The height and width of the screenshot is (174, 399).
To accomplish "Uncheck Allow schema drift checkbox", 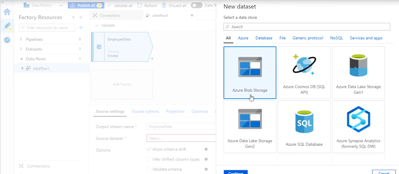I will coord(149,149).
